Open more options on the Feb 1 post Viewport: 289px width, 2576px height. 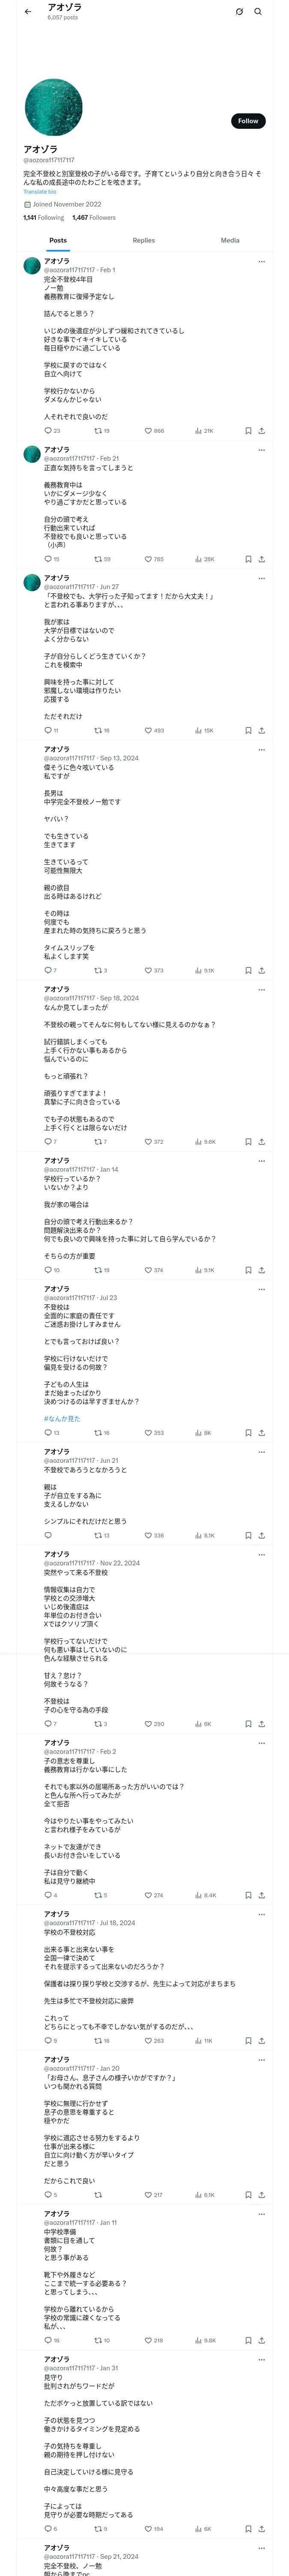coord(261,262)
